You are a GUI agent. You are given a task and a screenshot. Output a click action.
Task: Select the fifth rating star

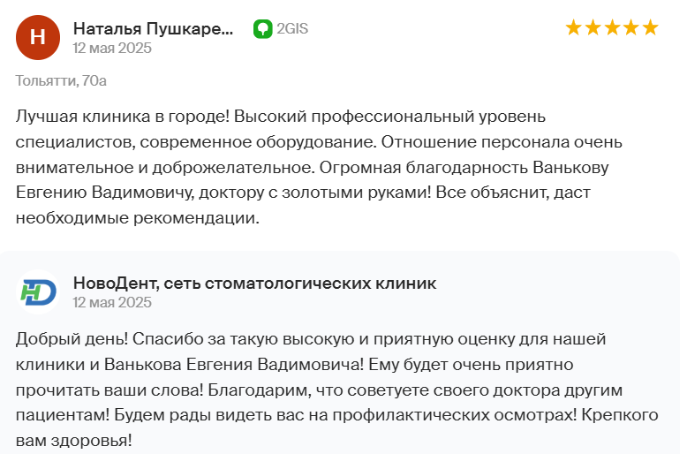pos(651,28)
